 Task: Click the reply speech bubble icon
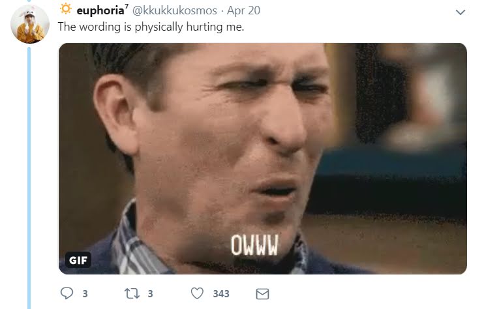tap(67, 293)
